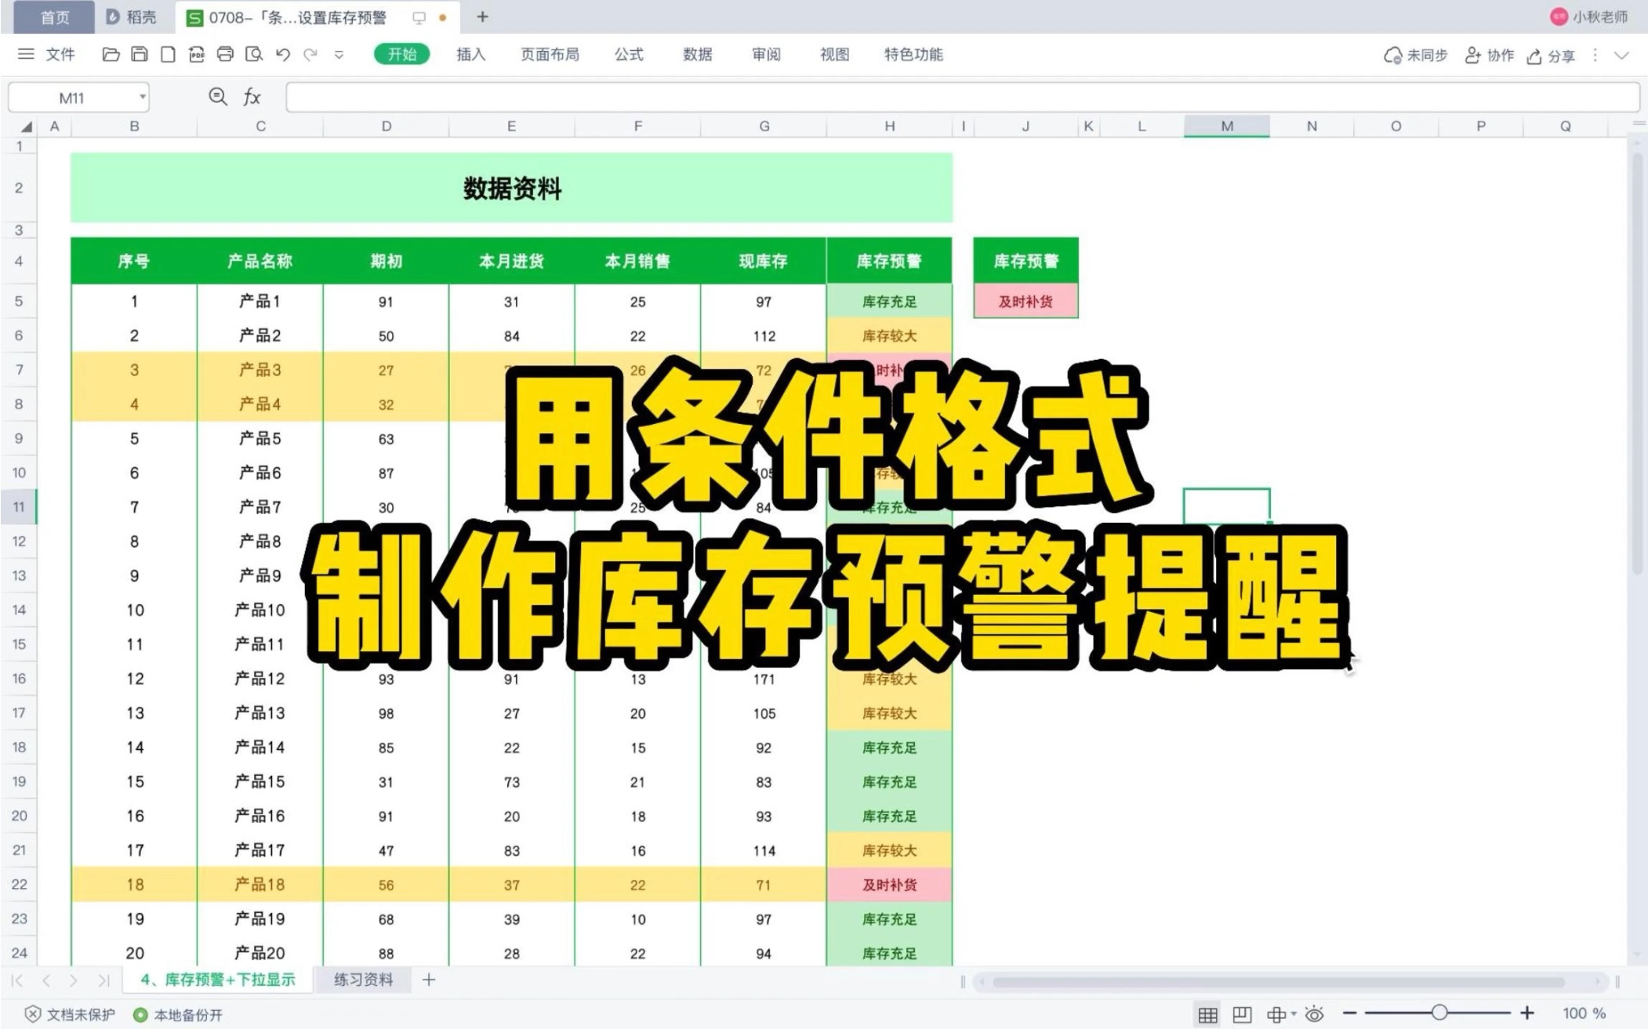Click the 未同步 cloud sync icon

[1393, 55]
